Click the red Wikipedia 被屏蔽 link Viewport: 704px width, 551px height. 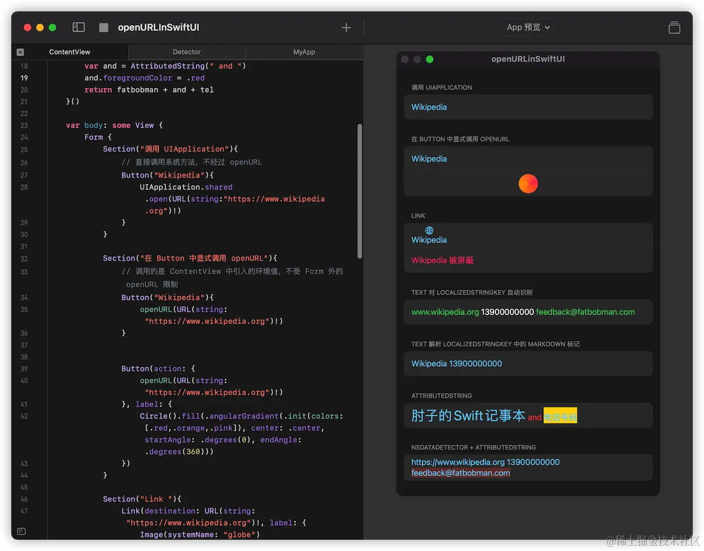coord(442,260)
